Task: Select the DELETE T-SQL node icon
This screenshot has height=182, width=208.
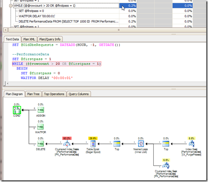Action: (41, 144)
